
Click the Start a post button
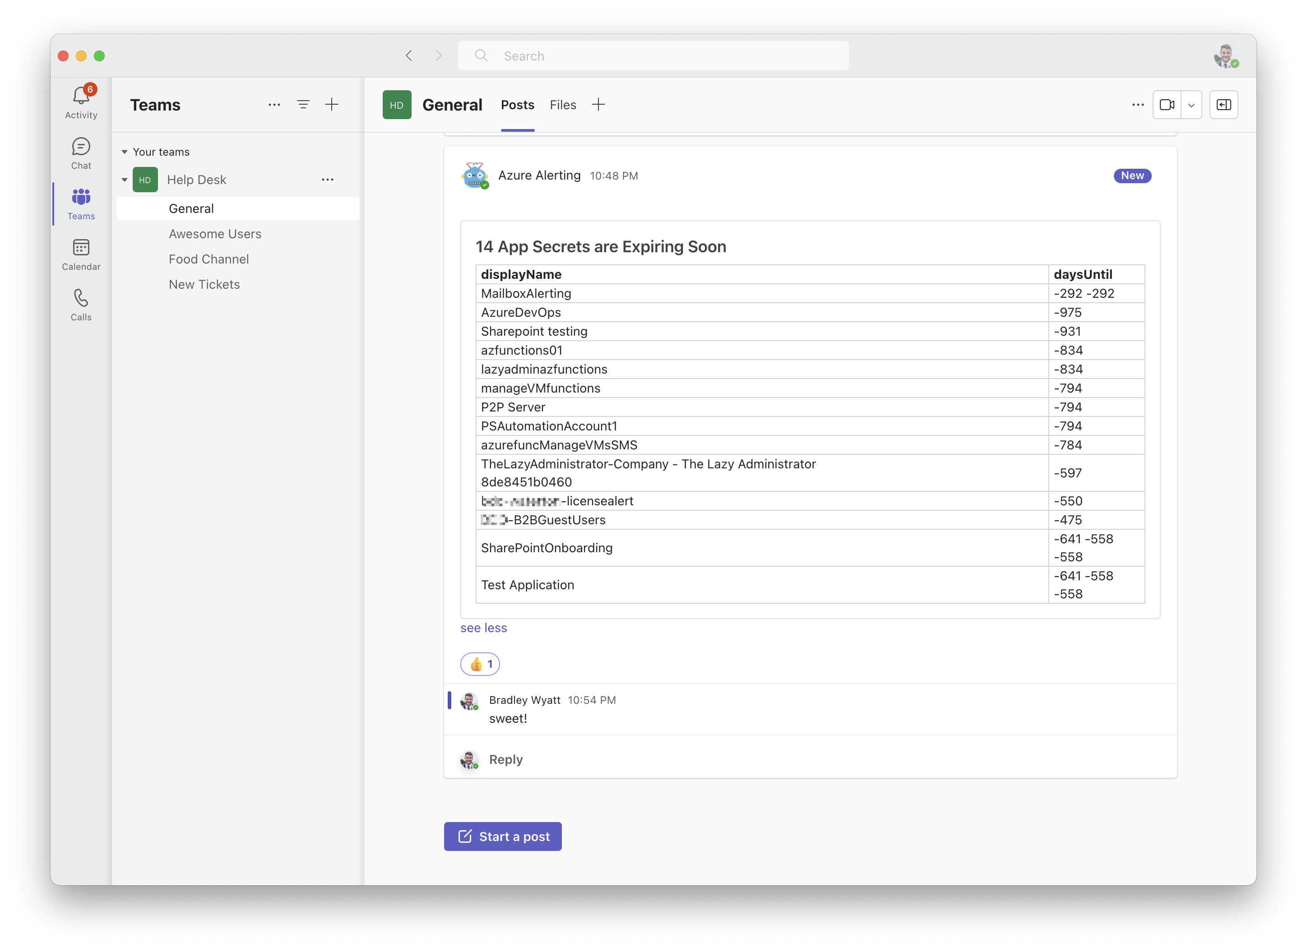[502, 836]
